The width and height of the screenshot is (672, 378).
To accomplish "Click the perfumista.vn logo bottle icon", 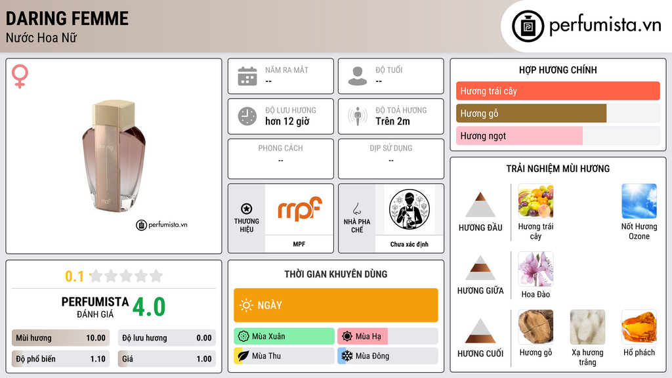I will (x=528, y=26).
